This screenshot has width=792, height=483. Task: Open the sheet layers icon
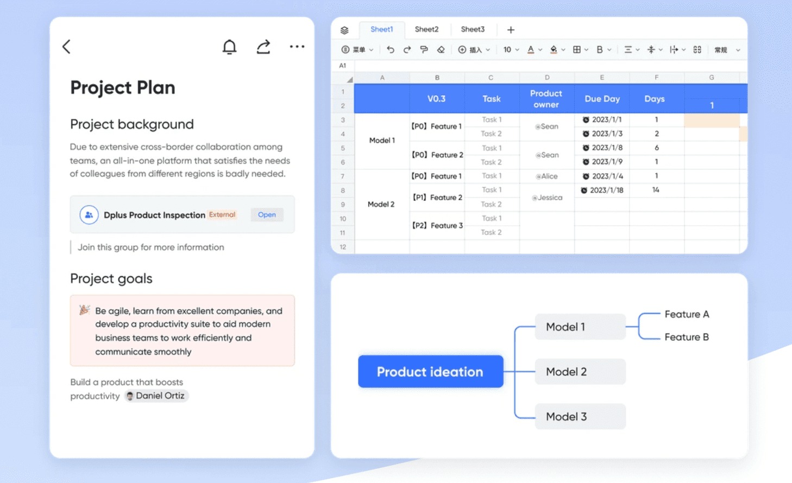pos(344,30)
